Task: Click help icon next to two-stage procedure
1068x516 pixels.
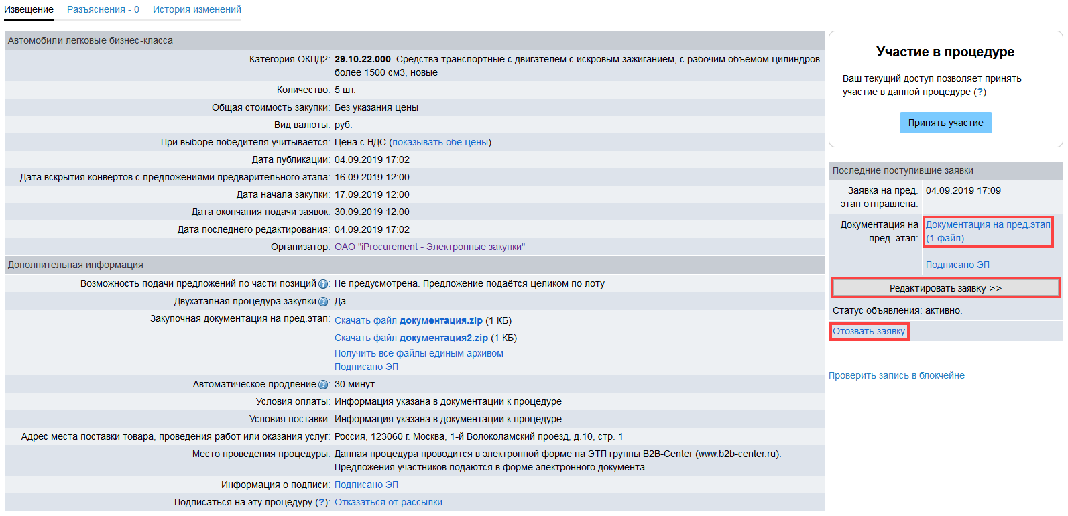Action: tap(323, 302)
